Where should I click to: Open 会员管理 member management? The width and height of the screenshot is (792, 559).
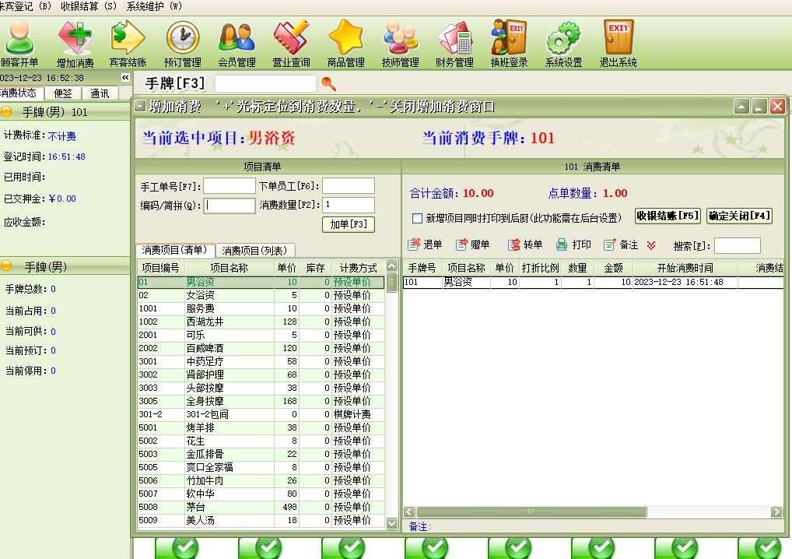click(237, 37)
